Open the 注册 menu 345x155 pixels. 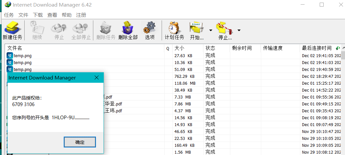point(81,15)
